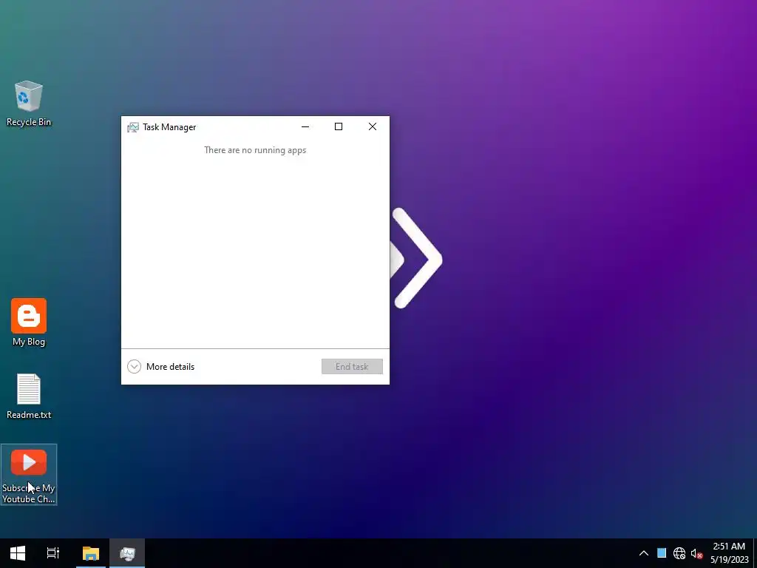Expand Task Manager with More details
757x568 pixels.
160,367
